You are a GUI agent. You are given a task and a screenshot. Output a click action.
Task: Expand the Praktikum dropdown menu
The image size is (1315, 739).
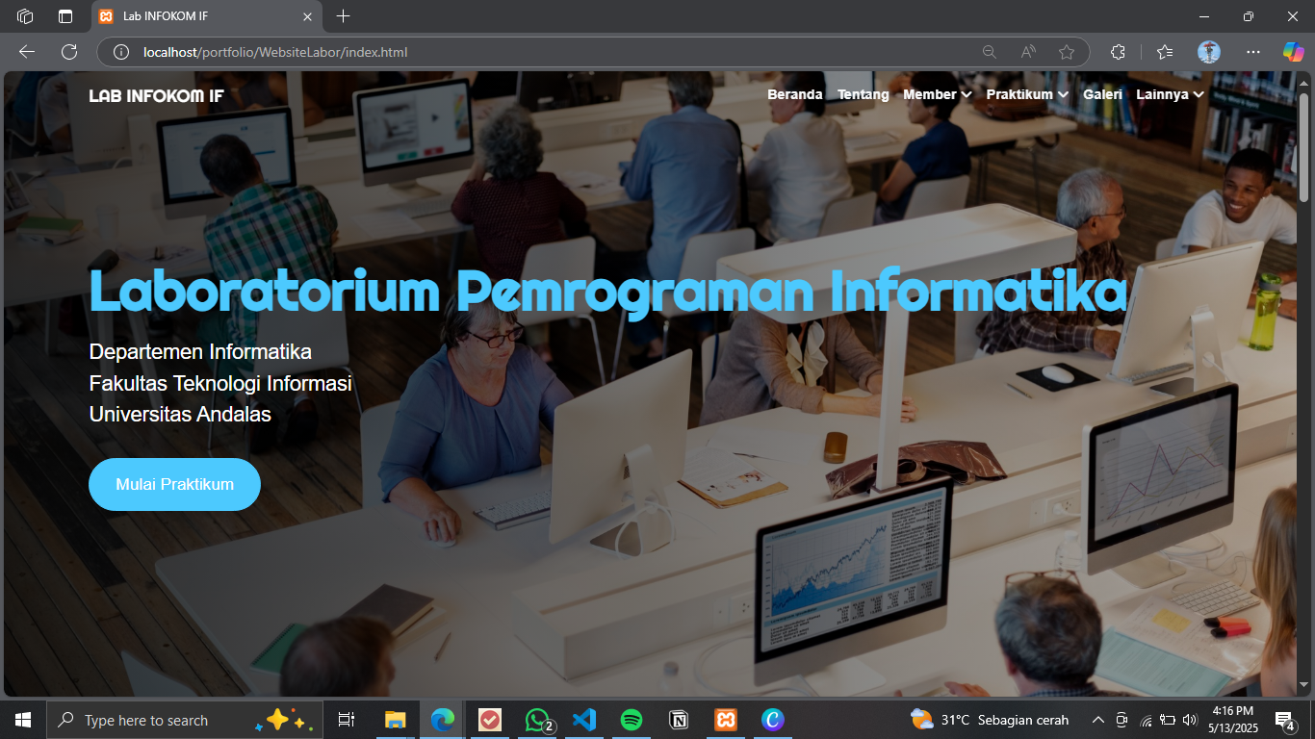coord(1027,94)
